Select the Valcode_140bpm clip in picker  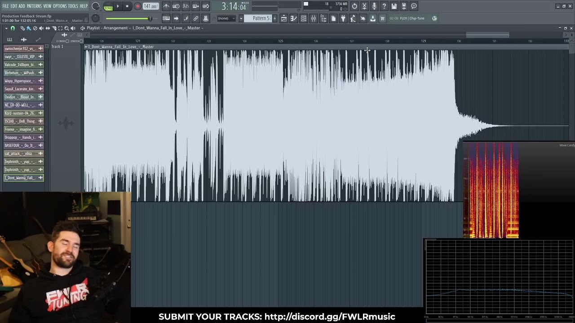tap(24, 65)
